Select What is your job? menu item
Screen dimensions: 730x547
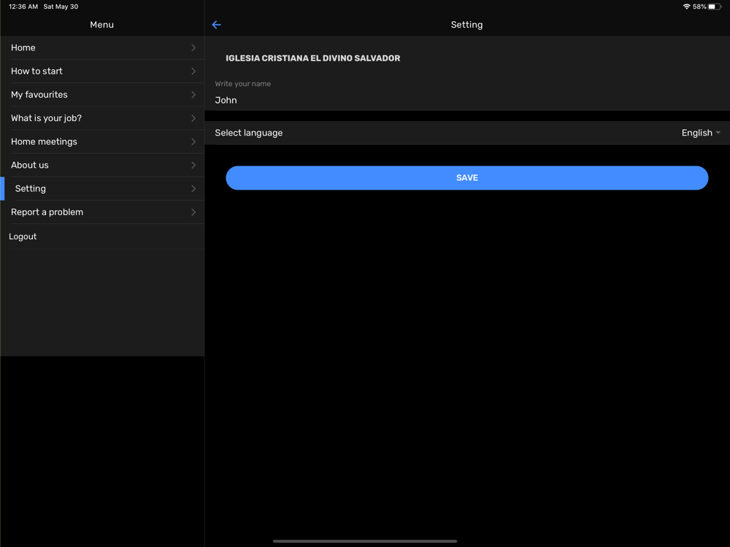coord(102,118)
